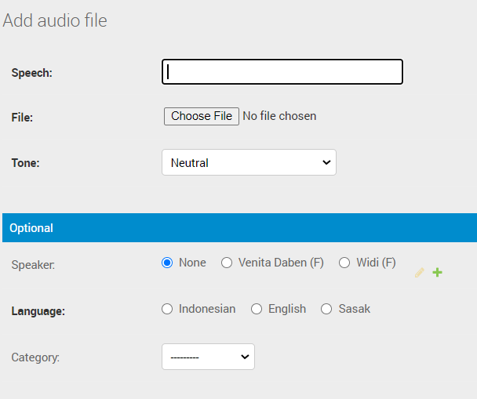Screen dimensions: 477x399
Task: Focus the Speech text input field
Action: coord(282,72)
